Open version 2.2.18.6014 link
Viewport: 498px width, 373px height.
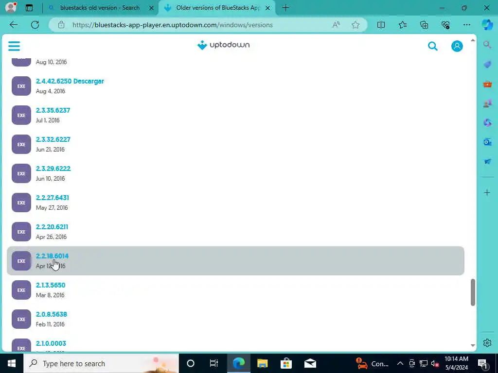tap(52, 256)
